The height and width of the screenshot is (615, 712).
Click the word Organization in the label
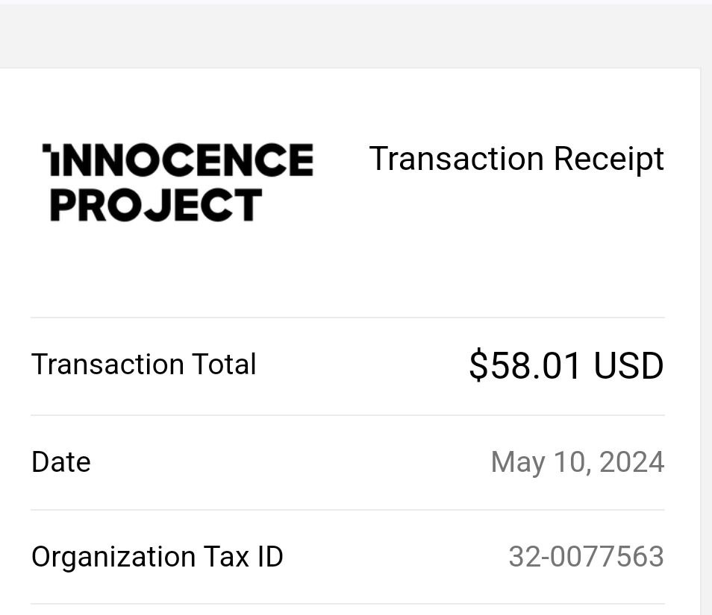[113, 557]
